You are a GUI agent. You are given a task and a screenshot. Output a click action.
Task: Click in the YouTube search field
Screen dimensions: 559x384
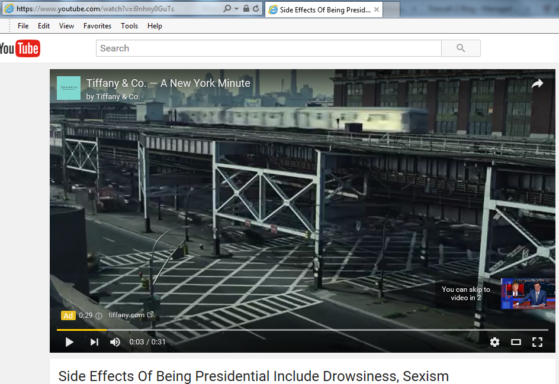click(268, 48)
